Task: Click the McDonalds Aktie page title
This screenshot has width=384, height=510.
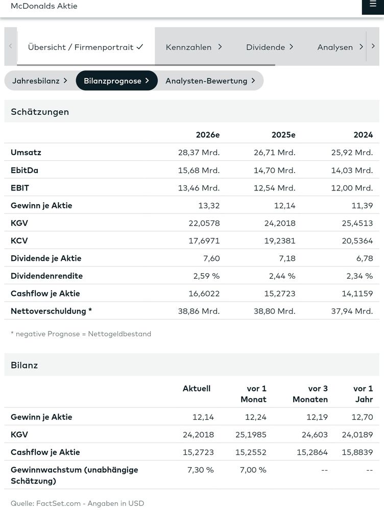Action: pos(44,6)
